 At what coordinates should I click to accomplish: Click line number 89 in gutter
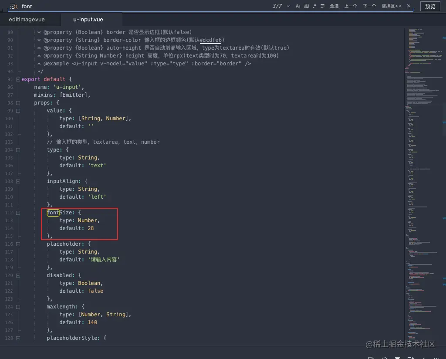(10, 32)
